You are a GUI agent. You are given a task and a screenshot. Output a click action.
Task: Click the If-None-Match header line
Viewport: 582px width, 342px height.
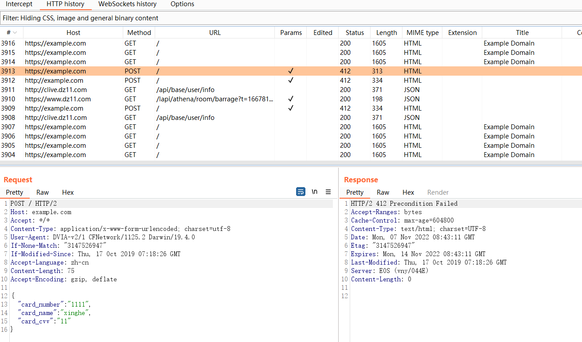[x=59, y=246]
